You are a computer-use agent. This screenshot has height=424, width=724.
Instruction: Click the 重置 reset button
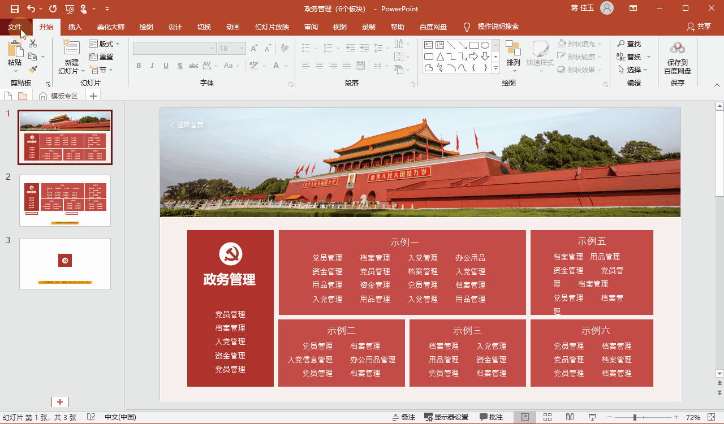101,57
